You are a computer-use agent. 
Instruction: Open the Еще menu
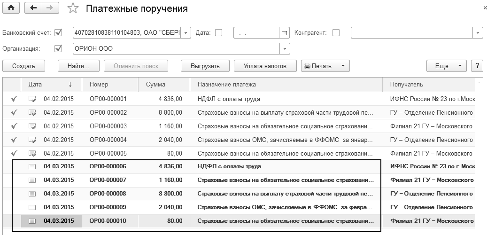coord(446,66)
